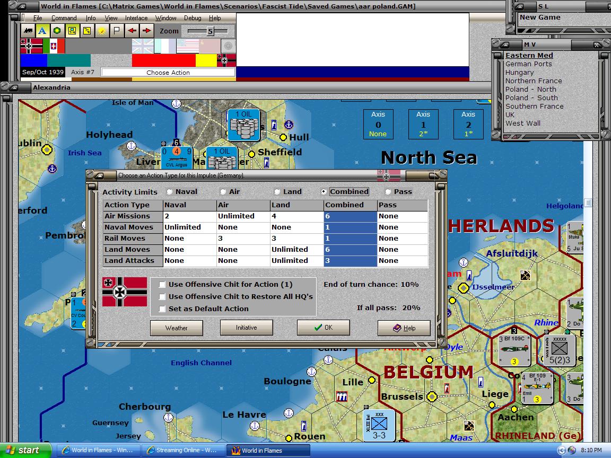The image size is (611, 458).
Task: Click the German flag image in the dialog
Action: (x=125, y=292)
